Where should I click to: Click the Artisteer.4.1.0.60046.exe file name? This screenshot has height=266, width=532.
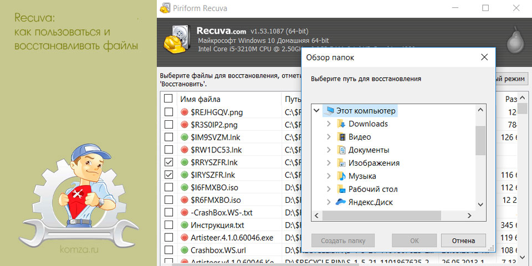(232, 238)
